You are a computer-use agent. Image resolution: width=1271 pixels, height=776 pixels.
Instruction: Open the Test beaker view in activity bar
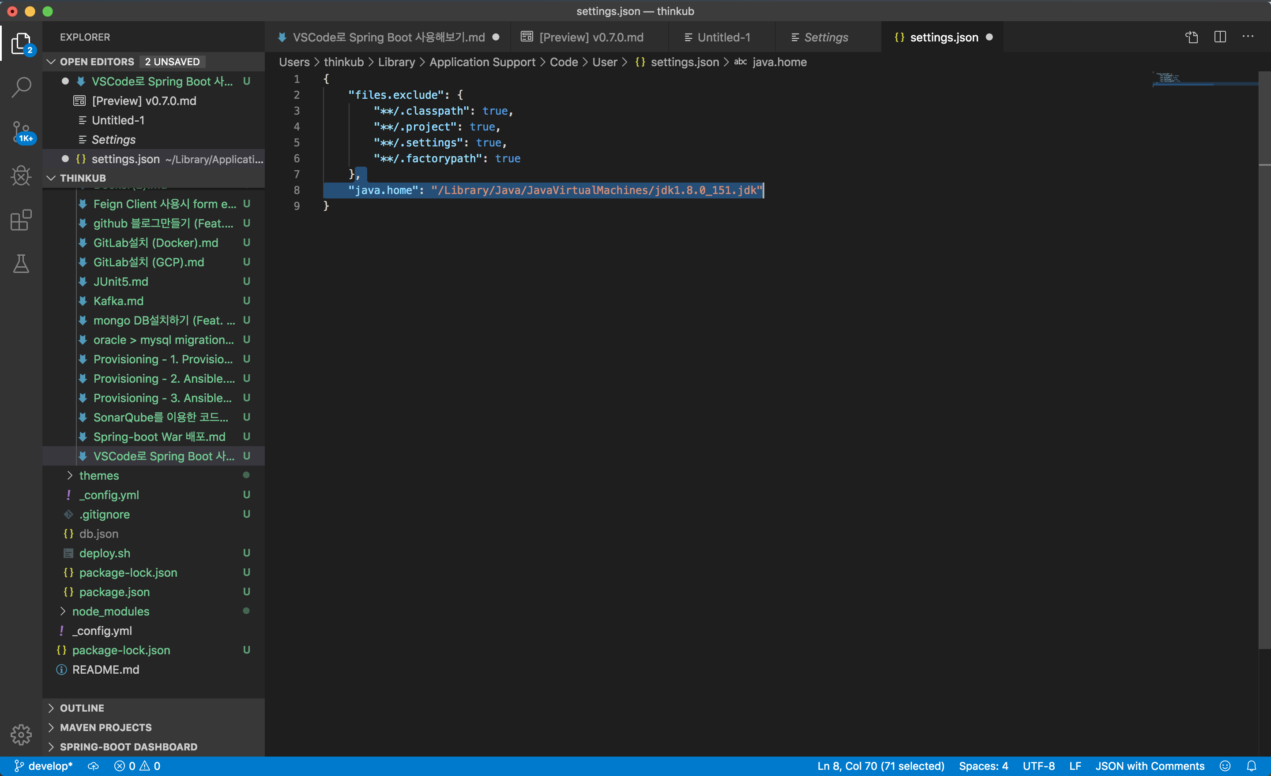(21, 264)
